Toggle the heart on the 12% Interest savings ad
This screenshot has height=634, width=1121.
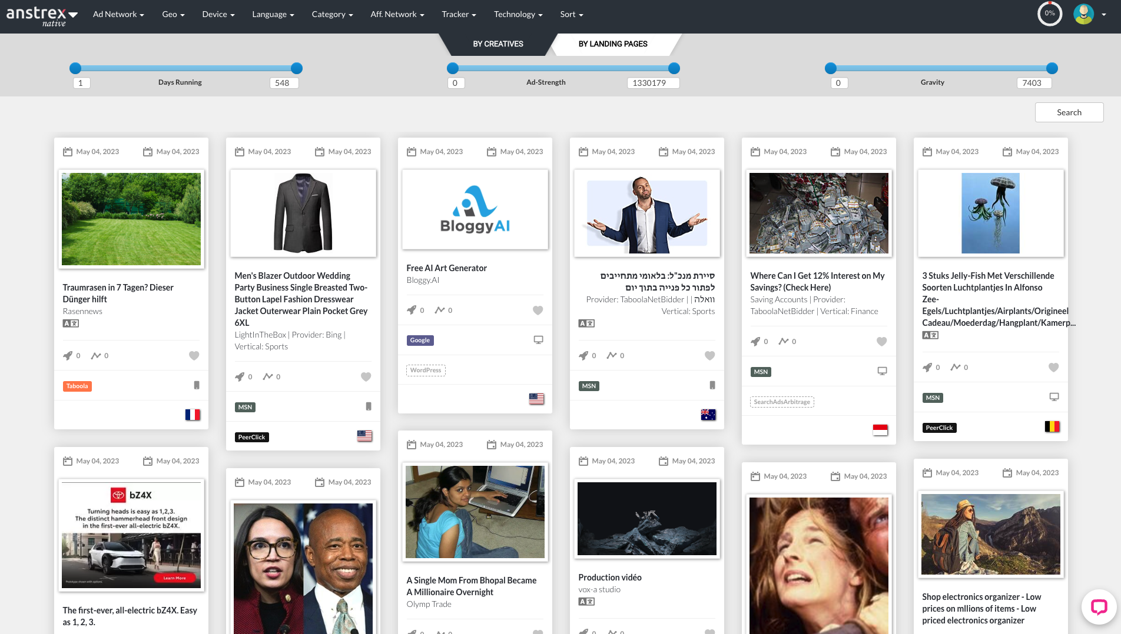(x=881, y=341)
